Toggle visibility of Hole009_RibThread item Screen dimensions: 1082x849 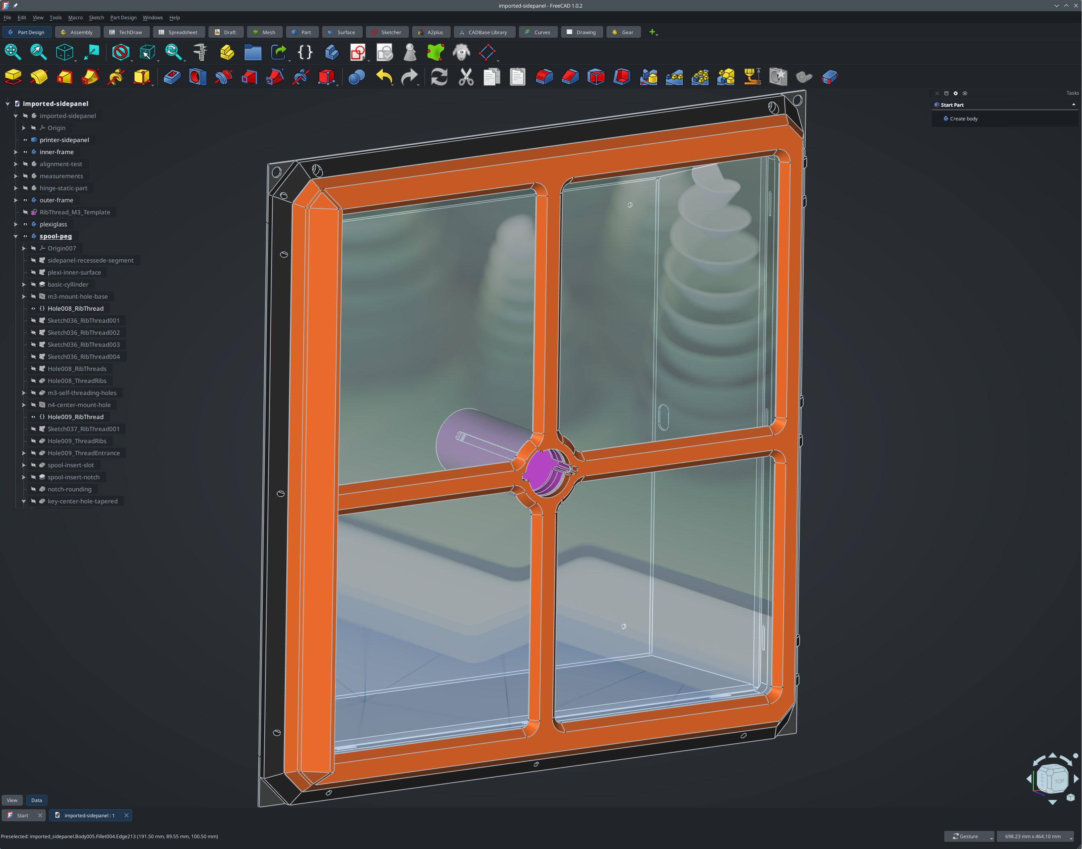33,417
